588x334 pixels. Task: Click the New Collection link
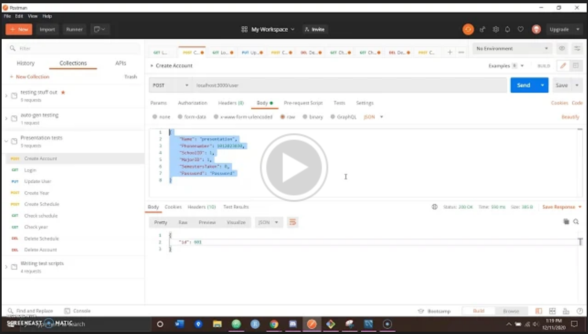pyautogui.click(x=30, y=77)
